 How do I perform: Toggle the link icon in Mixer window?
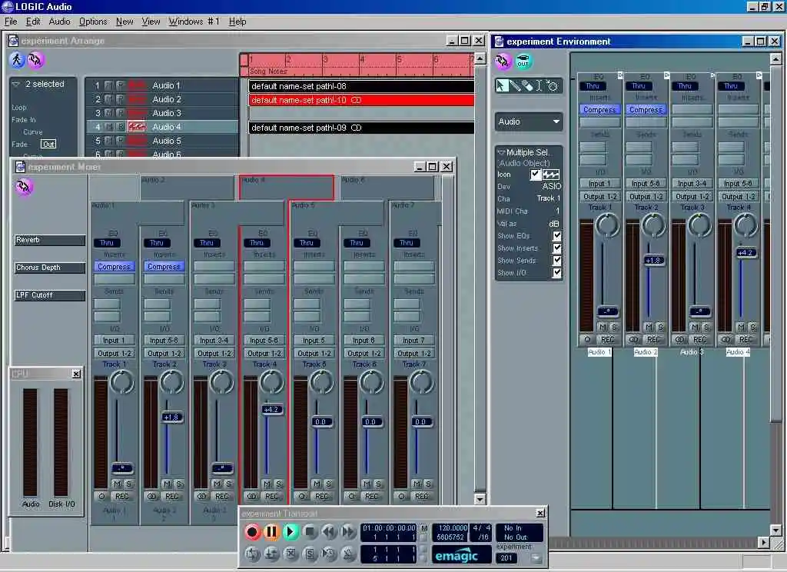point(24,187)
